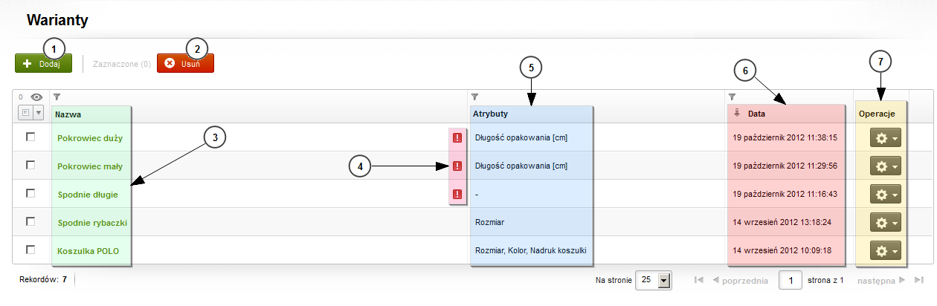
Task: Click the filter icon above Atrybuty column
Action: (474, 97)
